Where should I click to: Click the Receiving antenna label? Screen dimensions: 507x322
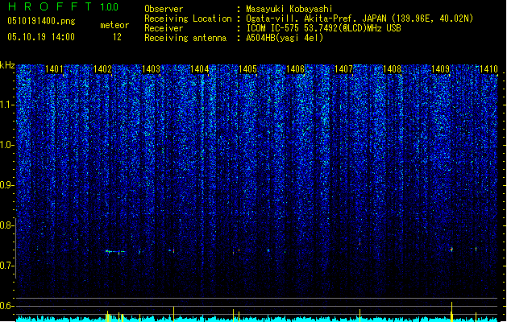coord(185,38)
